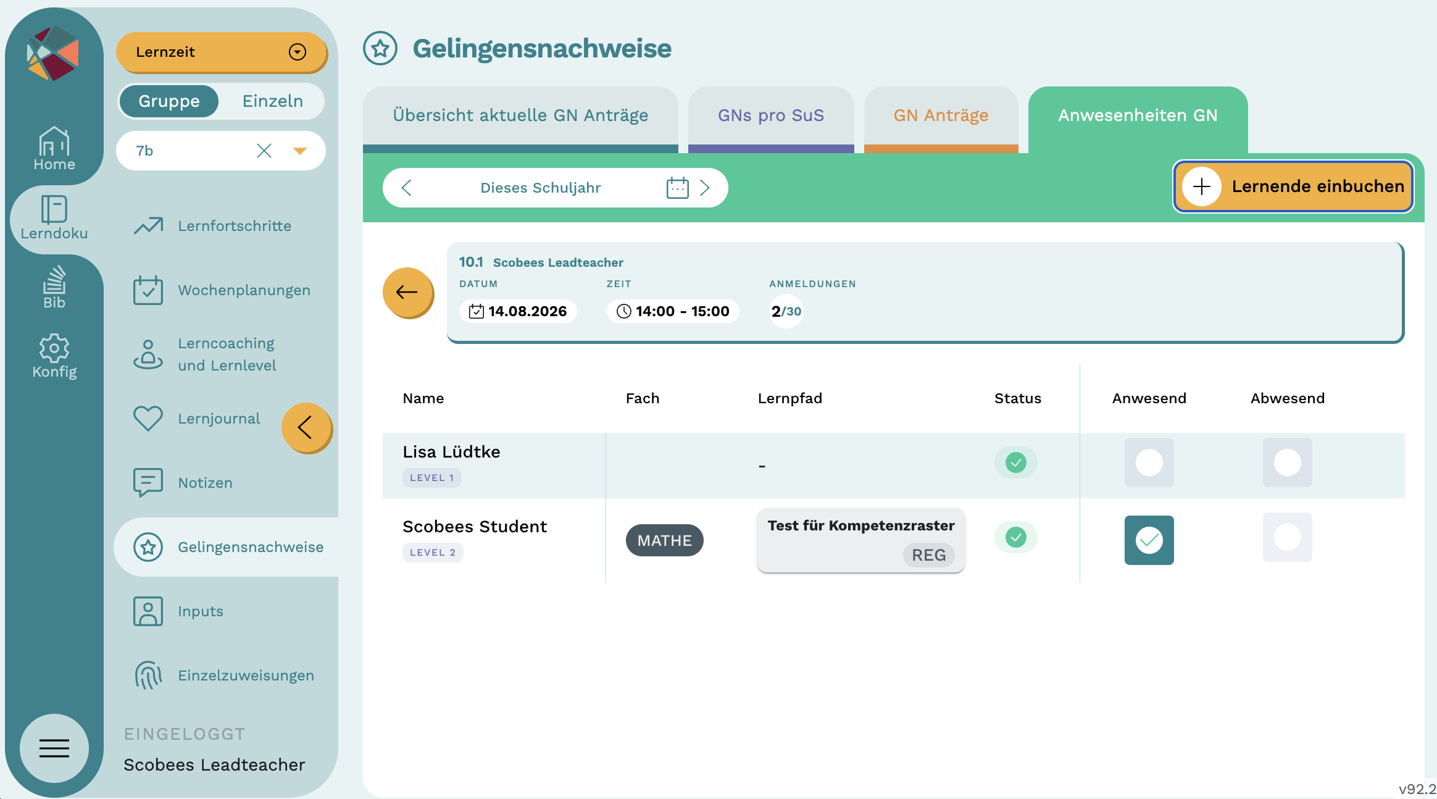Mark Lisa Lüdtke as Anwesend

[x=1149, y=462]
